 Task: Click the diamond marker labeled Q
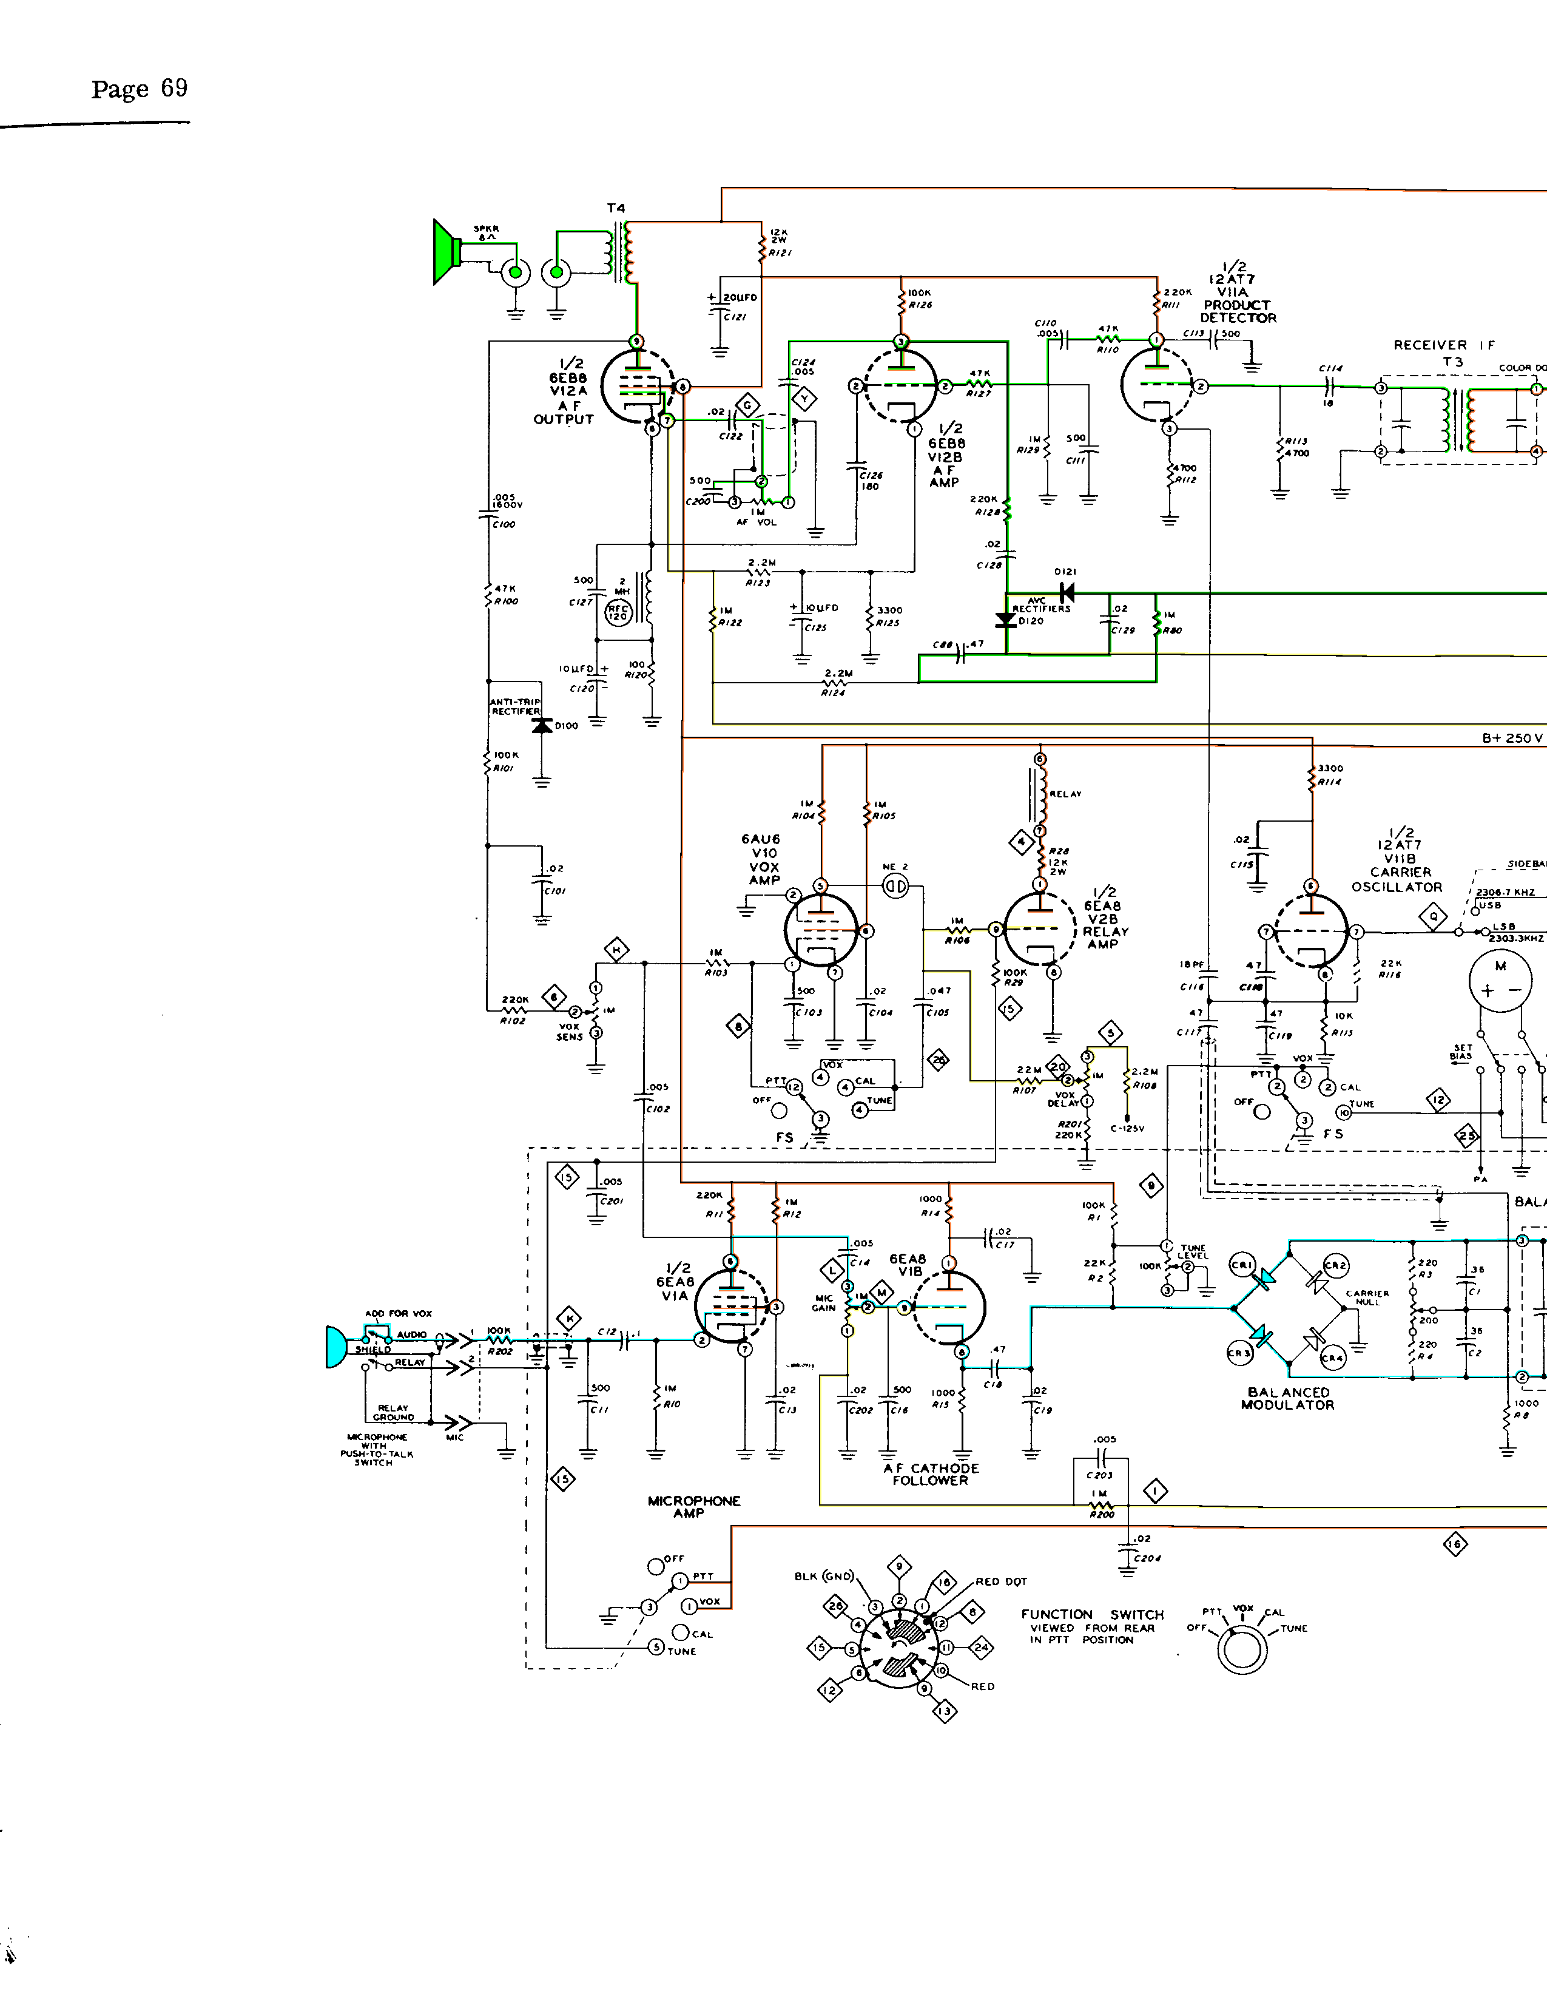click(1432, 916)
